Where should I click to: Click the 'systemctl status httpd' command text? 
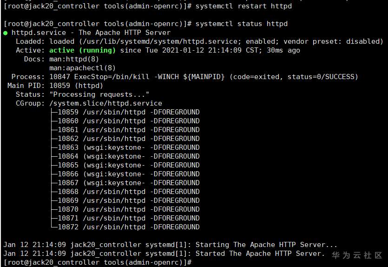tap(242, 24)
